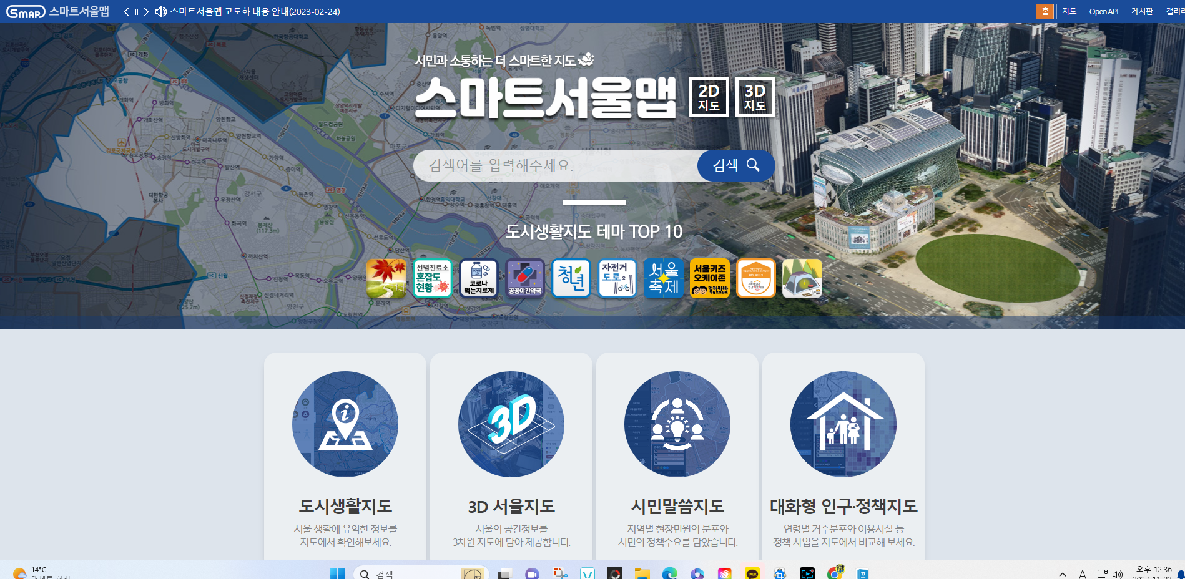
Task: Click the speaker notice icon in header
Action: coord(160,12)
